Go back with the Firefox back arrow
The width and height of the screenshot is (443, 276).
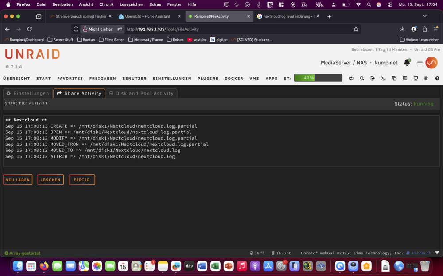(x=8, y=29)
